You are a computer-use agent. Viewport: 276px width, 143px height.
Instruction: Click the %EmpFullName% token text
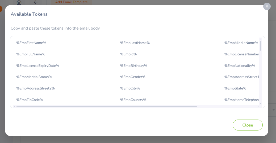(x=31, y=54)
